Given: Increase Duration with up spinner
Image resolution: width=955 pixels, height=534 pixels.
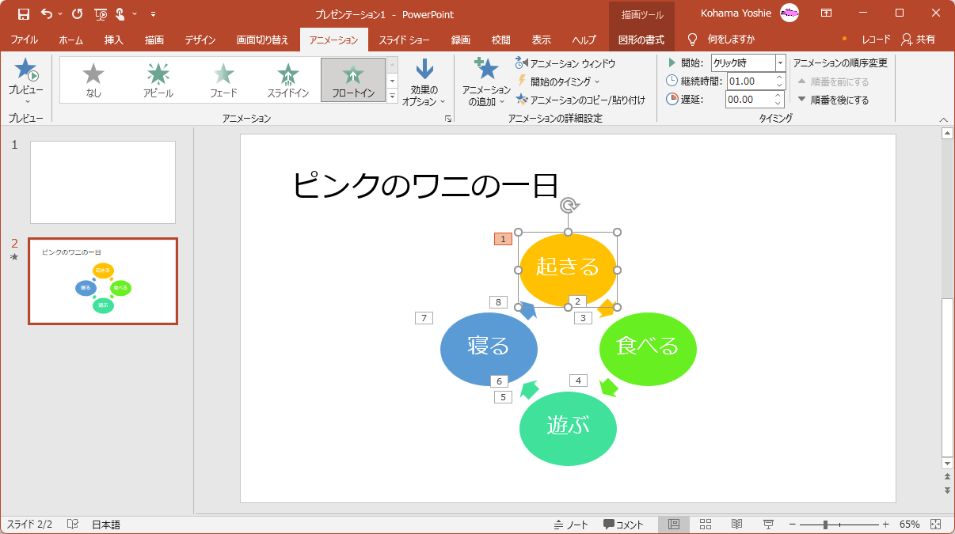Looking at the screenshot, I should coord(779,77).
